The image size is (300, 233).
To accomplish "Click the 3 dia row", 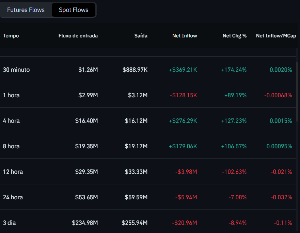I will (x=150, y=223).
